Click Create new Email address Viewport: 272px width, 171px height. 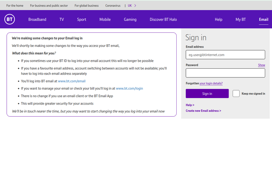(x=203, y=111)
